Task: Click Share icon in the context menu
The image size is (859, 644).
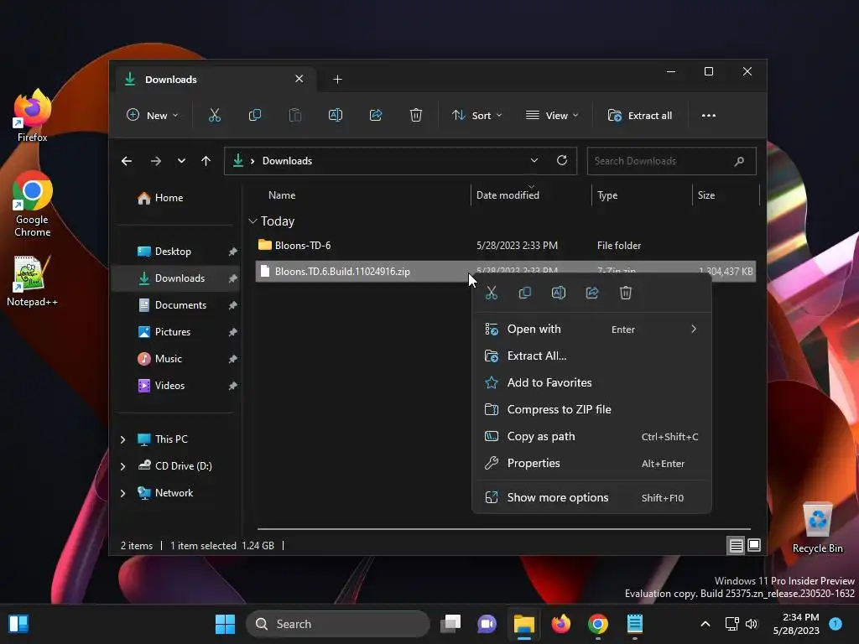Action: pyautogui.click(x=592, y=293)
